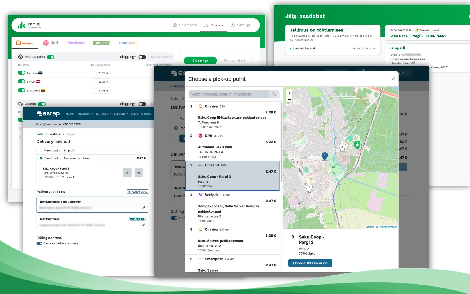Screen dimensions: 470x294
Task: Select Smartpost Saku Selver item
Action: coord(232,264)
